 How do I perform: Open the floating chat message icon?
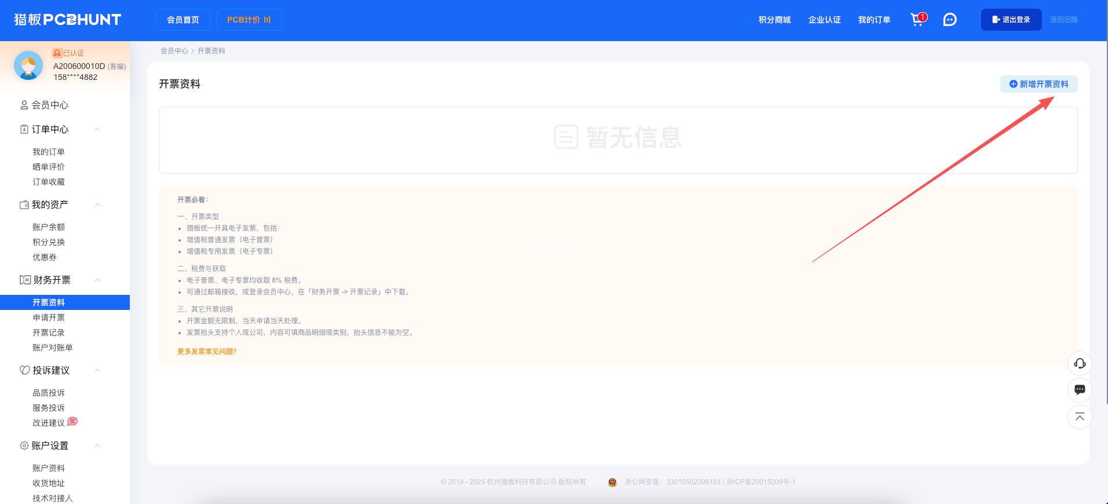pos(1080,390)
